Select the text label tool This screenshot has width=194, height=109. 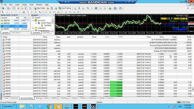click(x=36, y=12)
